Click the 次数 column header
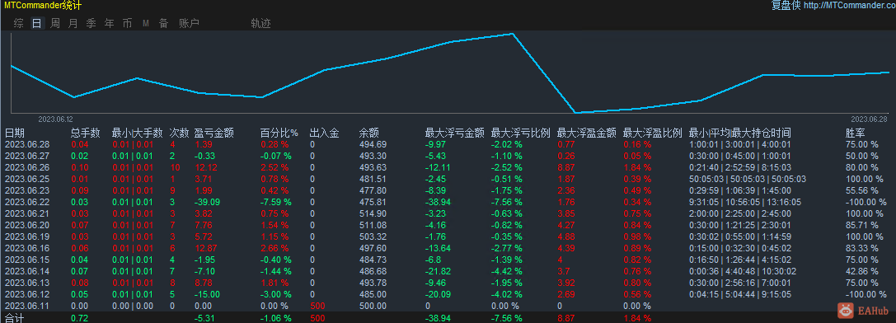 tap(180, 133)
